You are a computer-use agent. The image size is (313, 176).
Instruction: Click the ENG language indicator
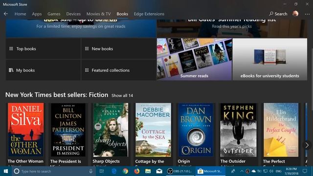tap(278, 171)
